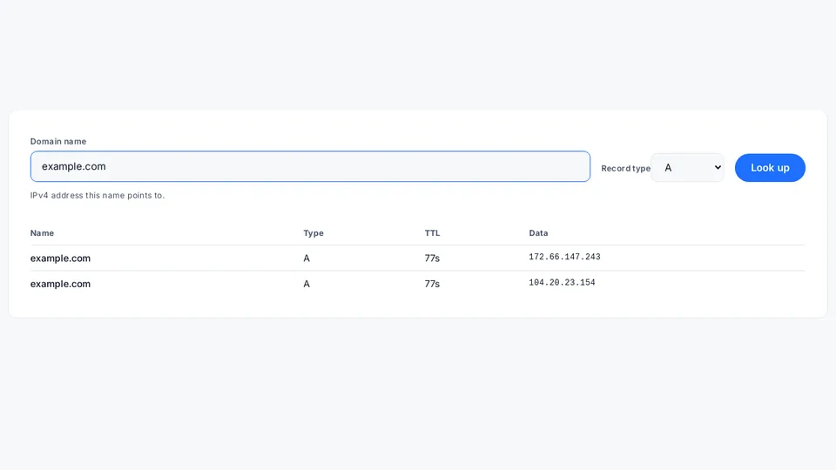
Task: Click type A in the 172.66.147.243 row
Action: point(307,258)
